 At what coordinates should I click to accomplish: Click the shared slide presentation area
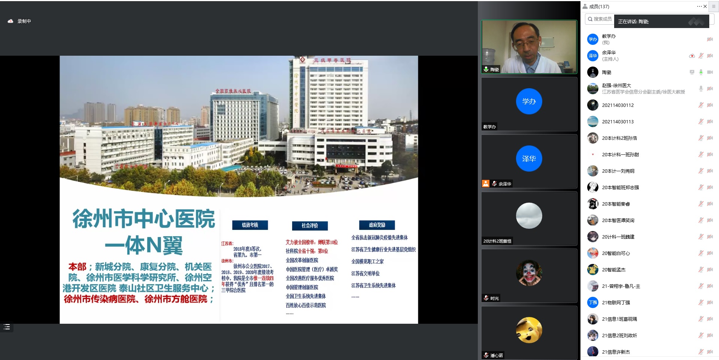click(239, 190)
